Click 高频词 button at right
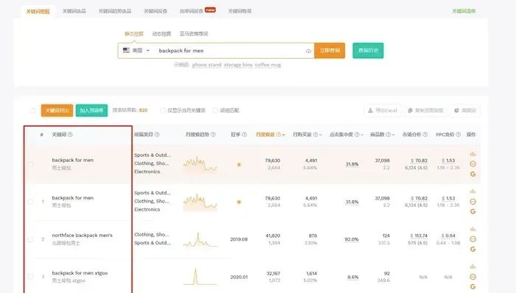This screenshot has height=293, width=516. click(465, 110)
